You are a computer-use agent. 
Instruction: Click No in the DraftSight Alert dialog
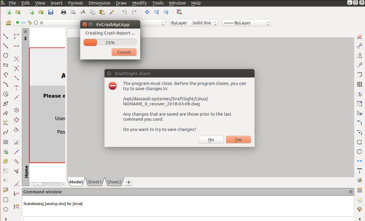pyautogui.click(x=211, y=140)
